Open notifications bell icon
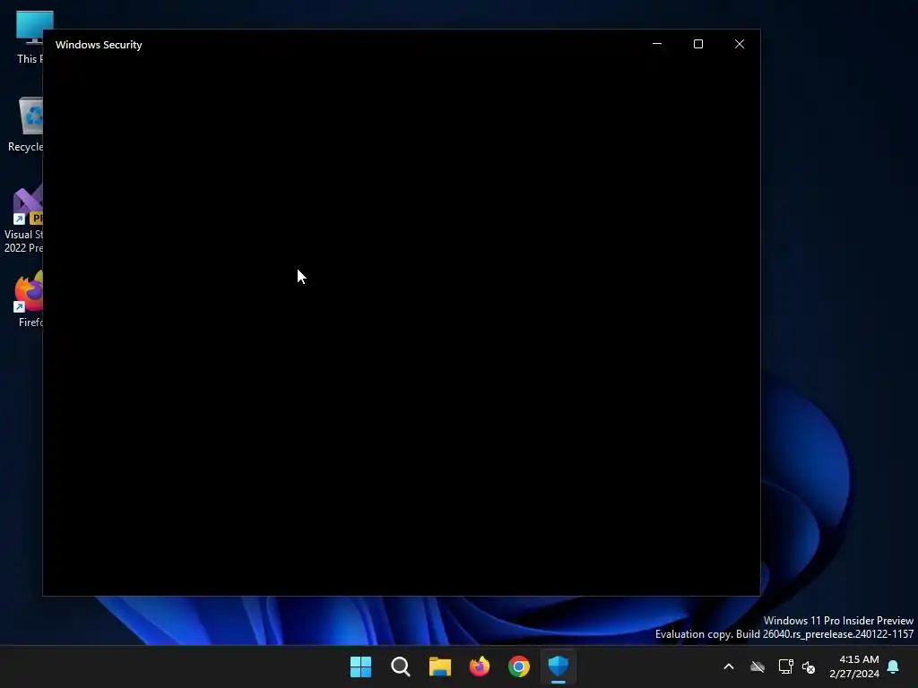The image size is (918, 688). tap(894, 666)
